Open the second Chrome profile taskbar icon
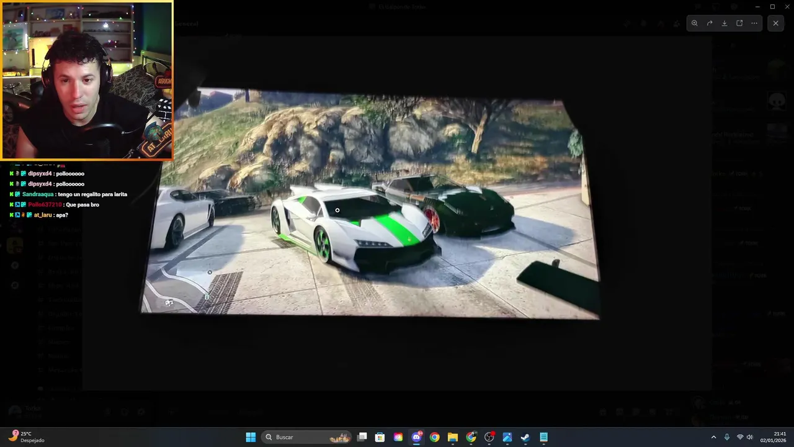The image size is (794, 447). pos(471,437)
